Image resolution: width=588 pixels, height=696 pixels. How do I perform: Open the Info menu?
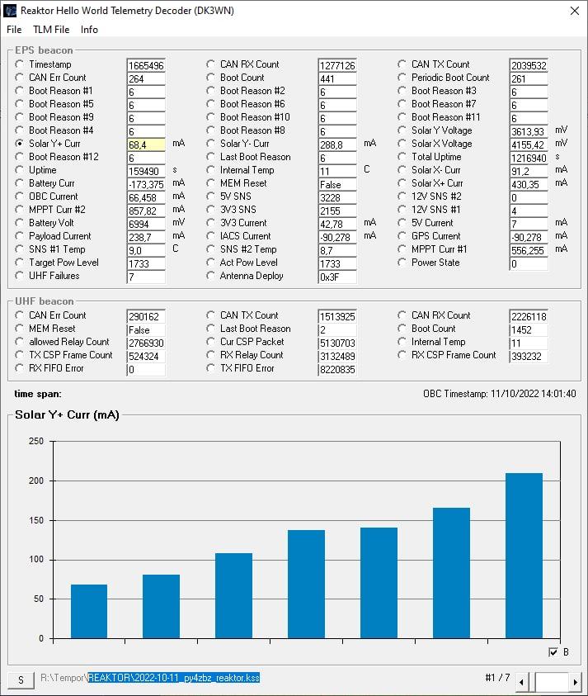pos(89,30)
